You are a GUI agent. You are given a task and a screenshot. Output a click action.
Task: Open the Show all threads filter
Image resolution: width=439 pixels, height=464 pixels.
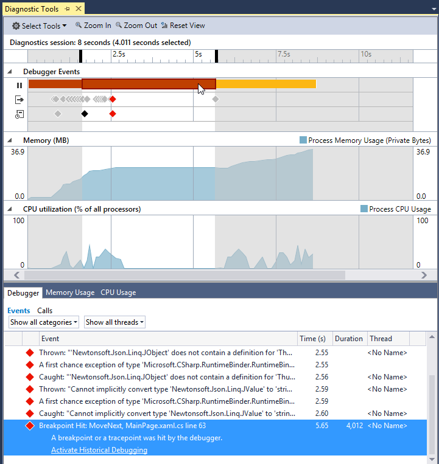[x=114, y=322]
